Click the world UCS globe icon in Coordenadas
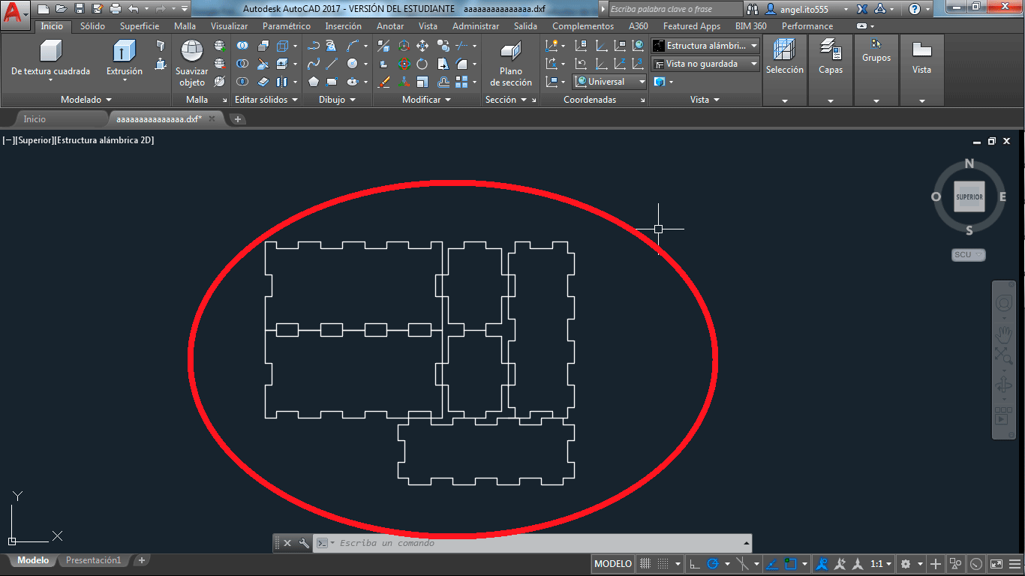 point(639,46)
